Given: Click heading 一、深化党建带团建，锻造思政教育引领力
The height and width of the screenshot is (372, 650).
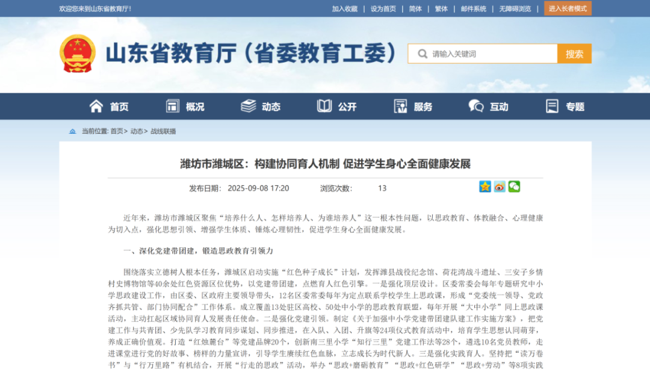Looking at the screenshot, I should (x=199, y=251).
